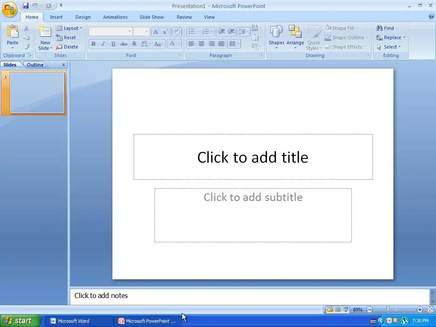Switch to Slide Sorter view icon
436x327 pixels.
338,310
